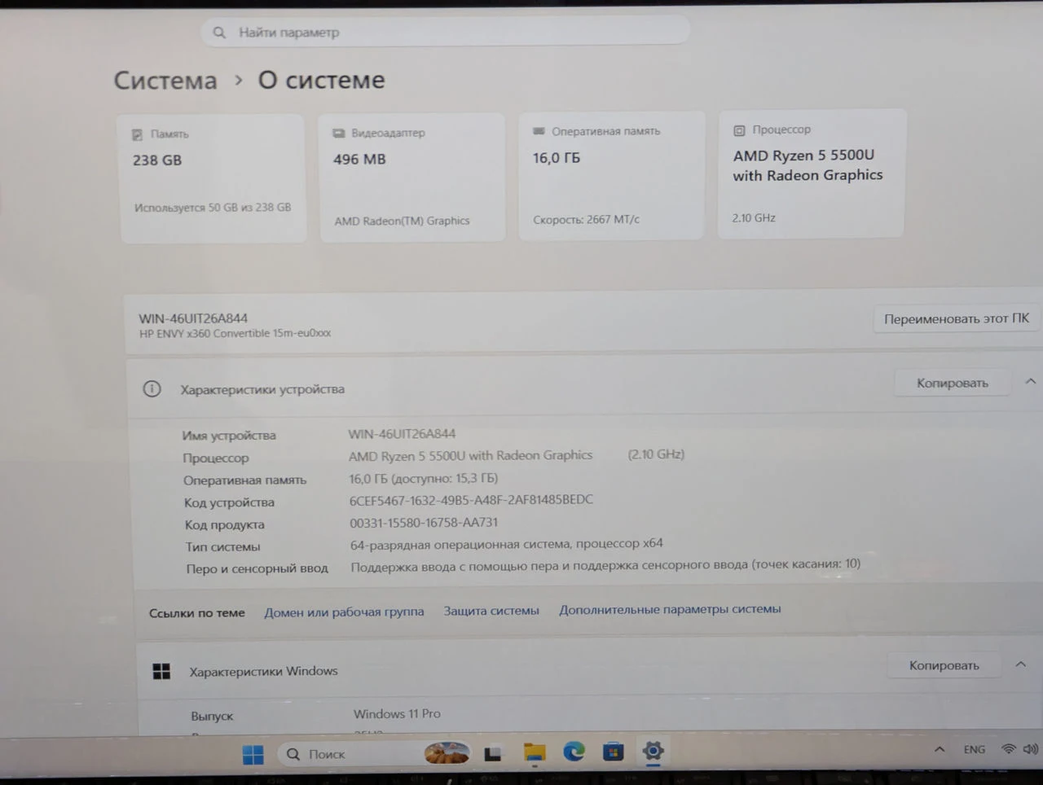Go back to Система in the breadcrumb

coord(165,81)
